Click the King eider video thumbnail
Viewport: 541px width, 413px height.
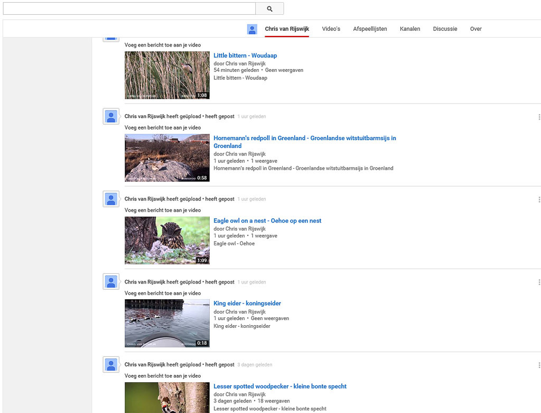pyautogui.click(x=167, y=323)
